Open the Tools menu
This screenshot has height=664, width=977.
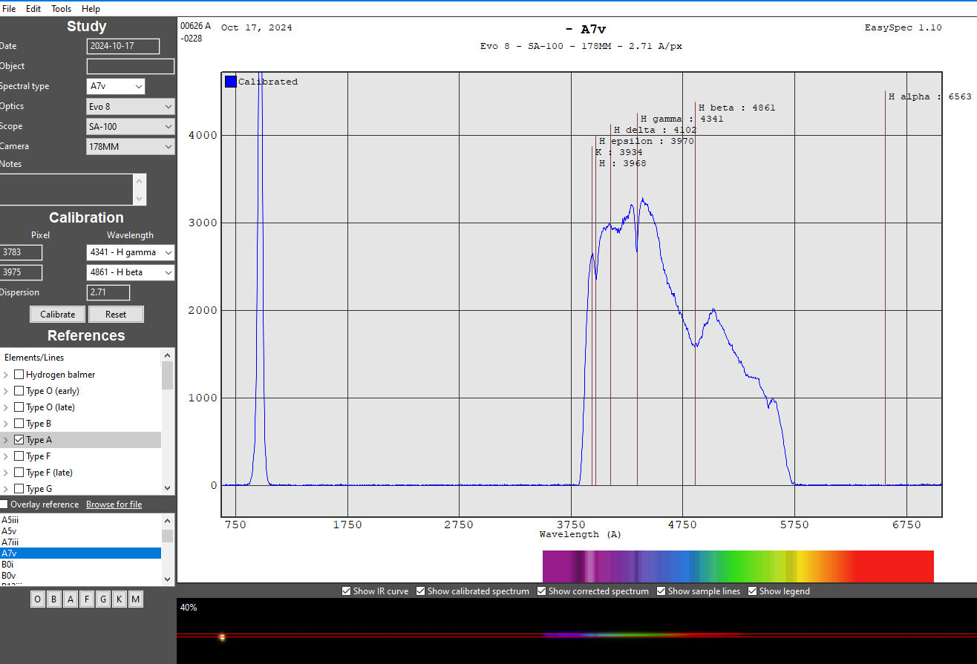click(x=62, y=9)
